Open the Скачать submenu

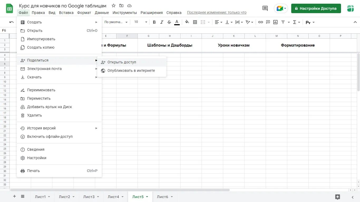click(59, 77)
